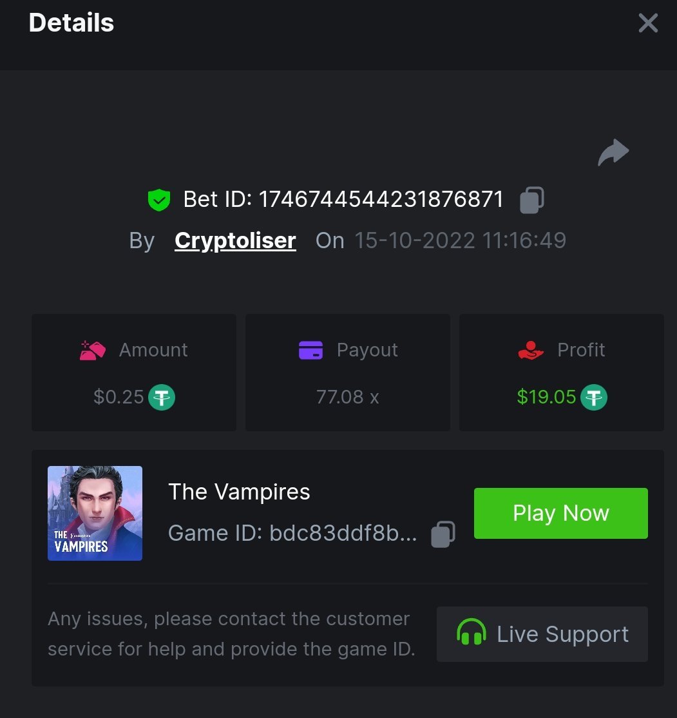This screenshot has width=677, height=718.
Task: Click the Tether coin beside $0.25
Action: point(162,397)
